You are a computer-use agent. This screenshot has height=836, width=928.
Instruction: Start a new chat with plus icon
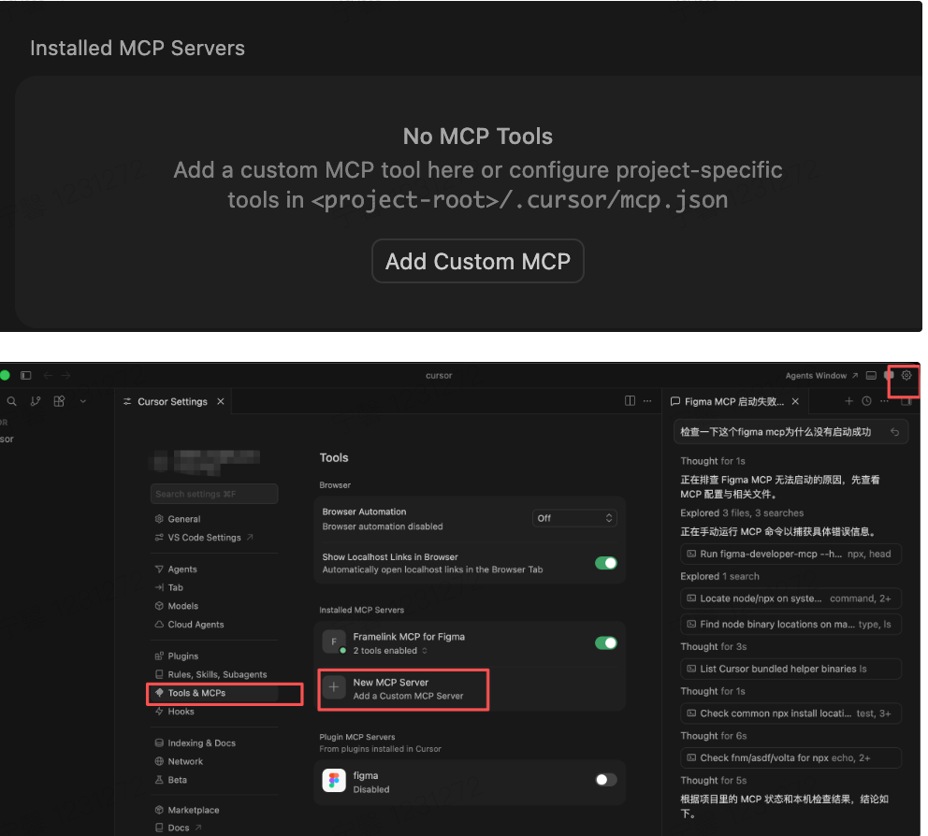pyautogui.click(x=848, y=400)
